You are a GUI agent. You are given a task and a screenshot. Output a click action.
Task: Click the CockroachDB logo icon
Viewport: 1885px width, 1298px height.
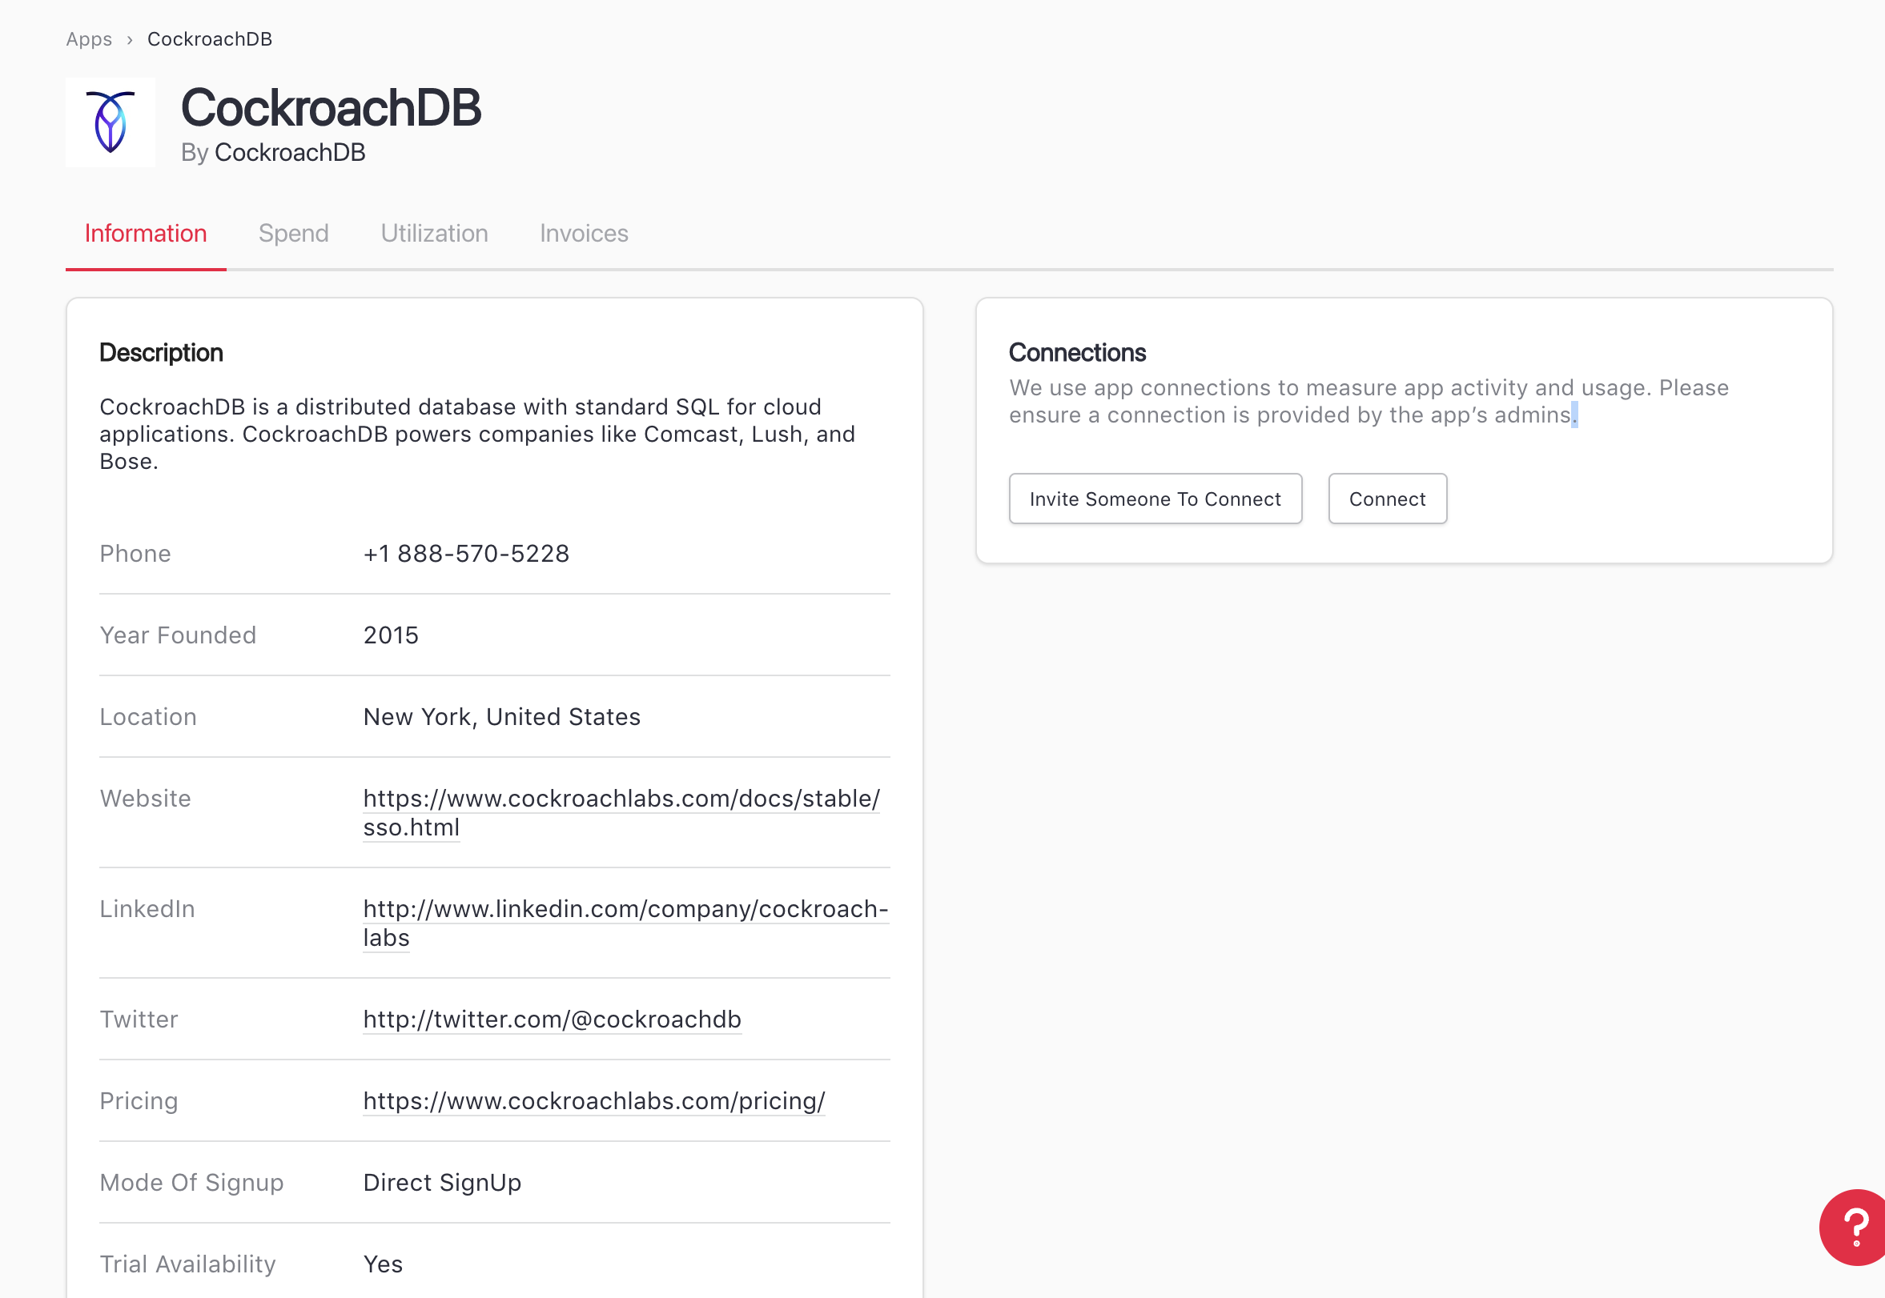click(110, 122)
